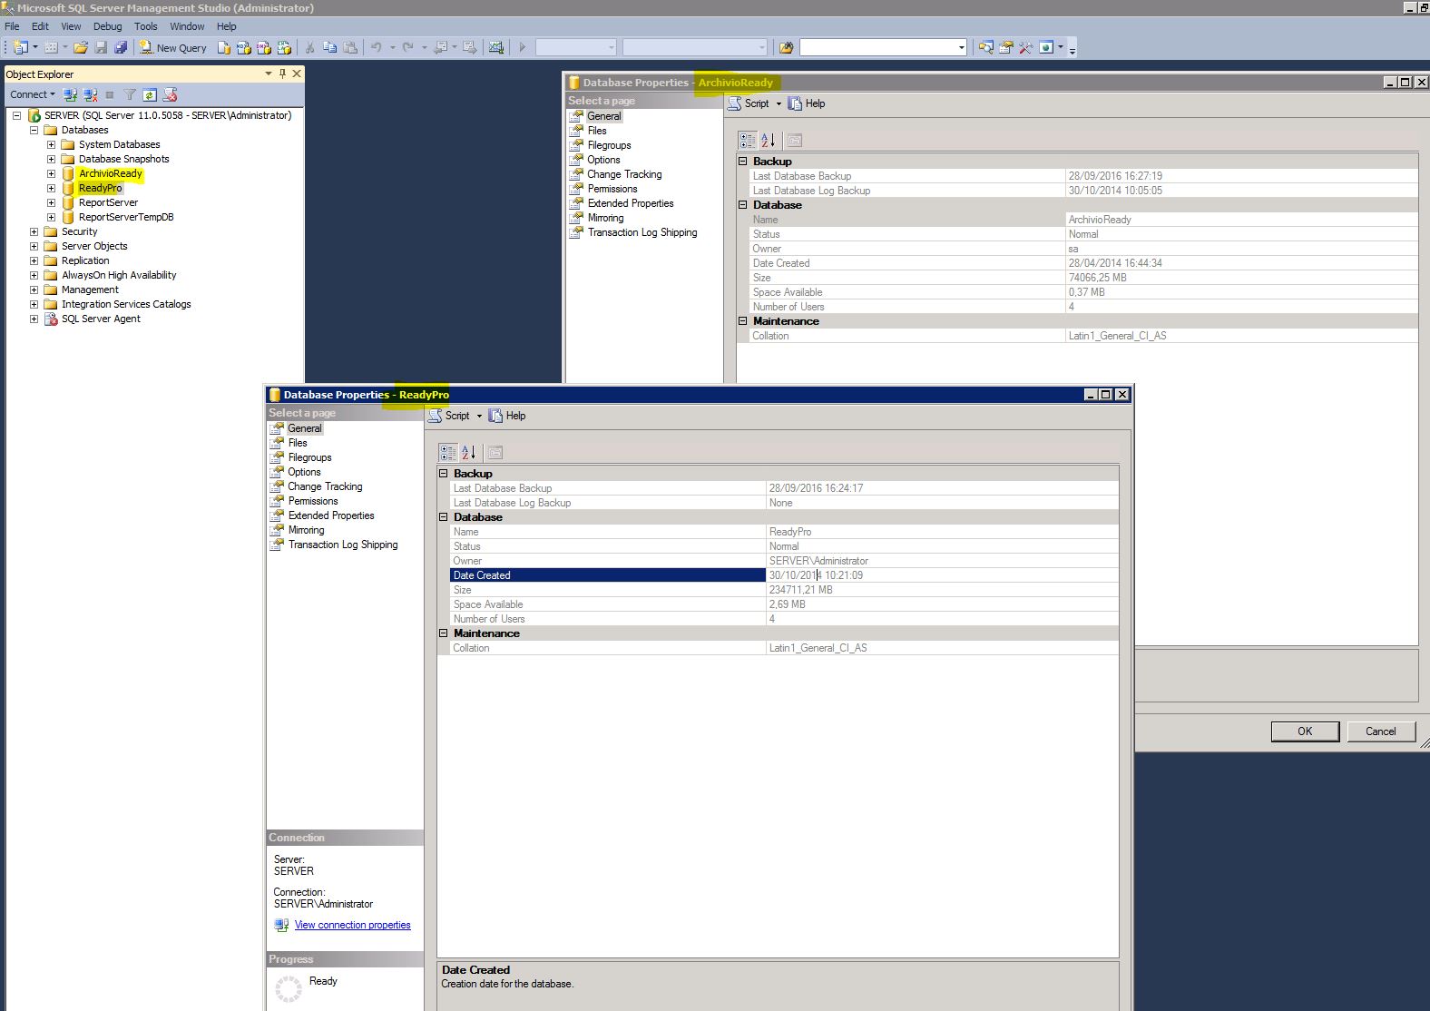This screenshot has height=1011, width=1430.
Task: Pin the Object Explorer panel
Action: click(282, 74)
